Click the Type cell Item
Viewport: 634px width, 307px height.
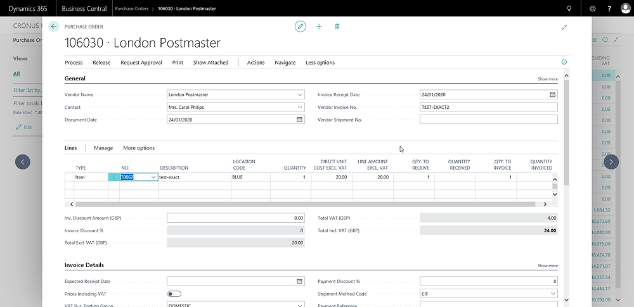pos(91,177)
